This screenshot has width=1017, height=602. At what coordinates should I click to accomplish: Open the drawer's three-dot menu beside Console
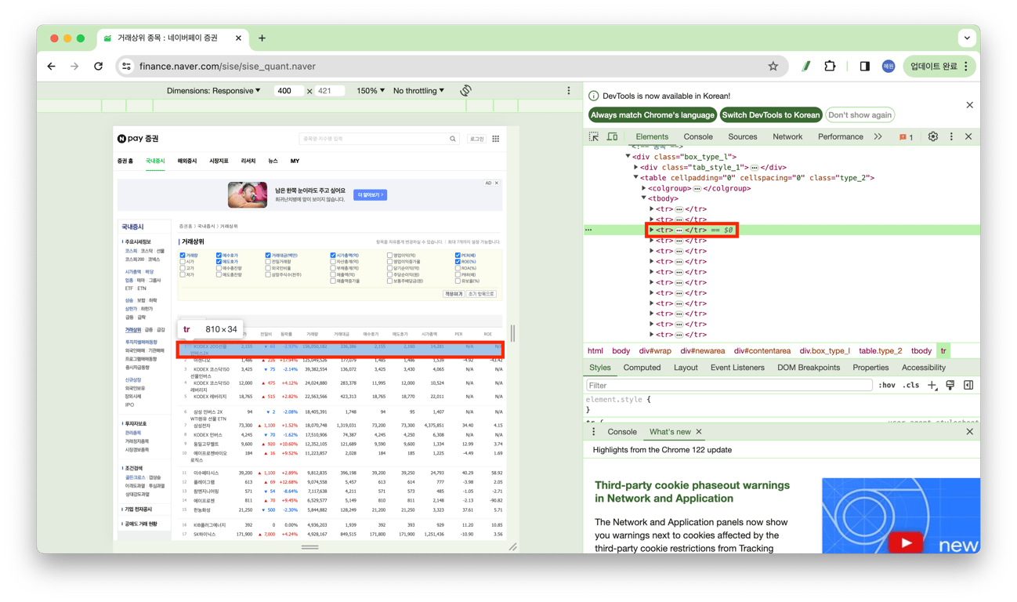pyautogui.click(x=593, y=432)
